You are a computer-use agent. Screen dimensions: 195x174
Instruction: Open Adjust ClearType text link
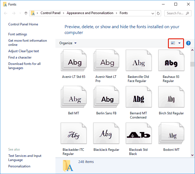point(23,51)
